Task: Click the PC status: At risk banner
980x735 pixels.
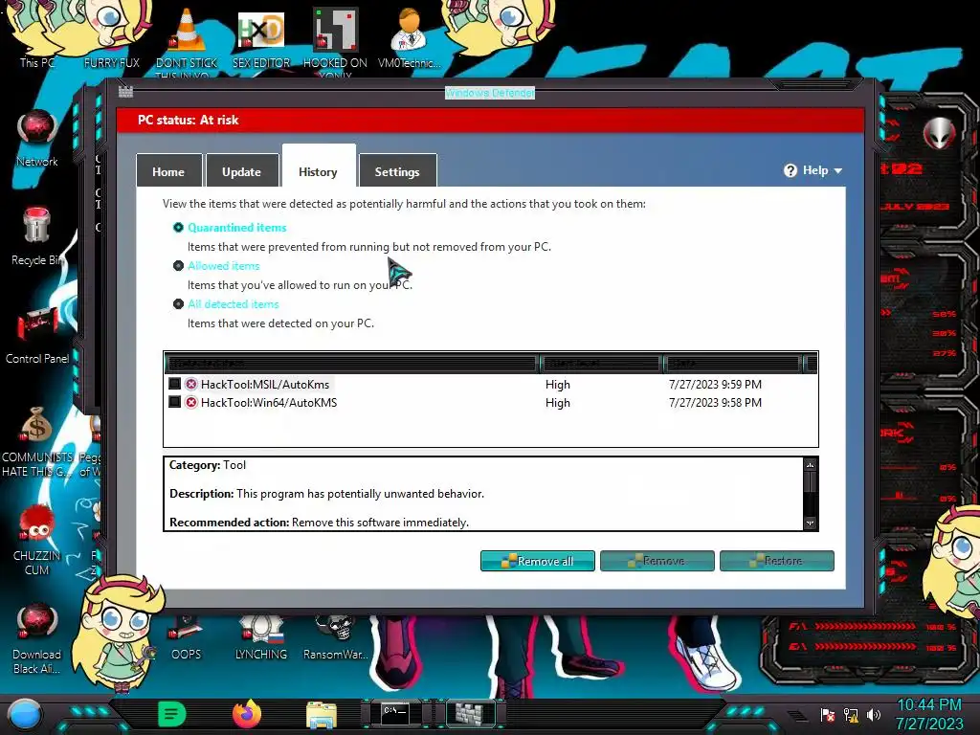Action: pyautogui.click(x=491, y=120)
